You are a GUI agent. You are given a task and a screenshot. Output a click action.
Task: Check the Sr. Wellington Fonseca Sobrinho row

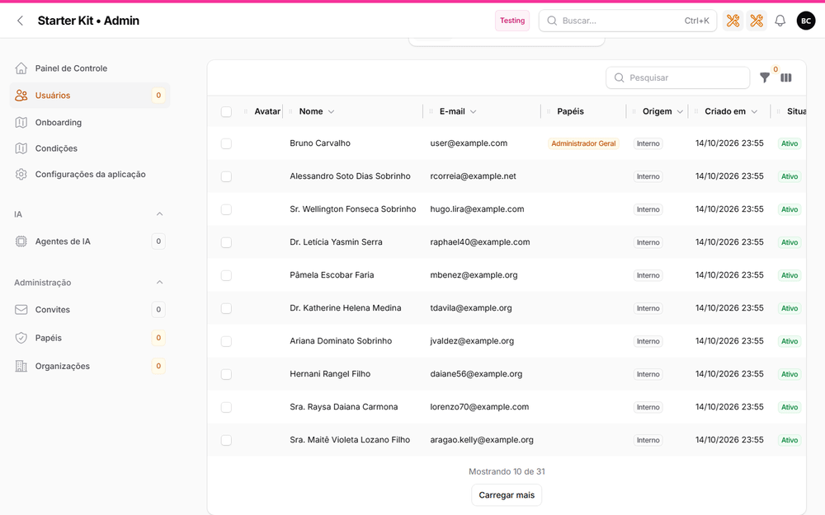(226, 209)
